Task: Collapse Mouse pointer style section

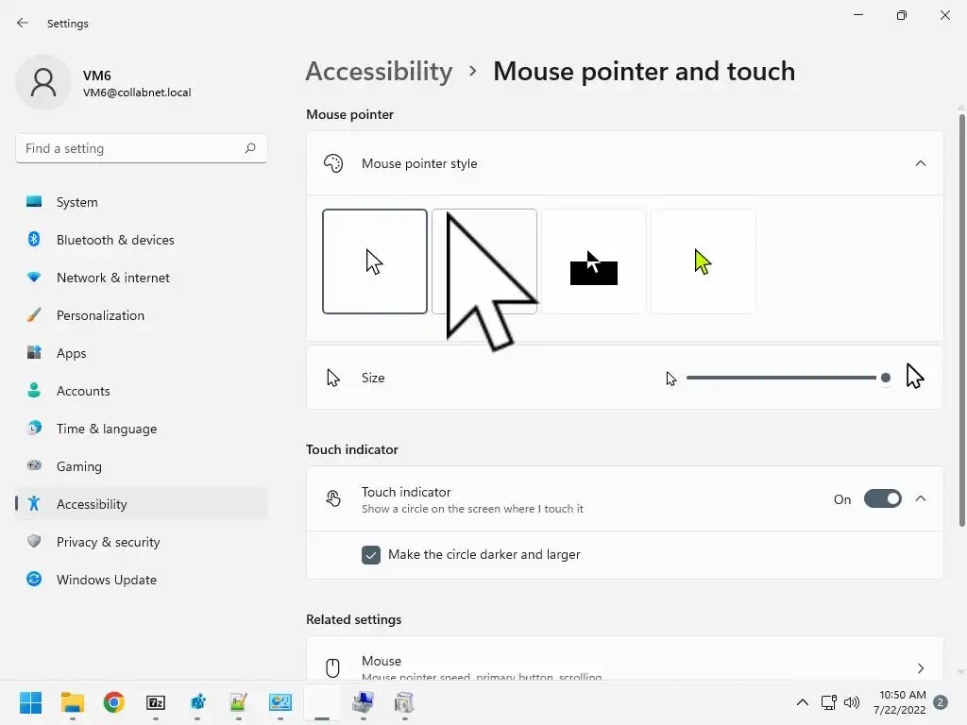Action: [x=920, y=163]
